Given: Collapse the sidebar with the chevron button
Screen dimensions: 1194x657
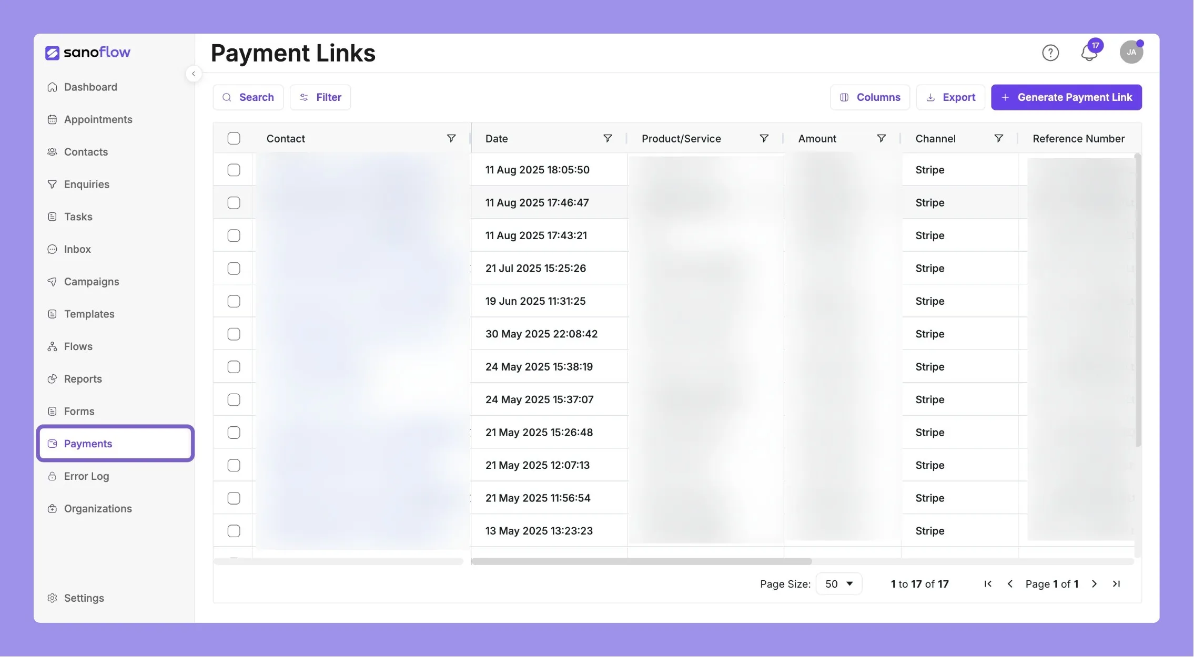Looking at the screenshot, I should point(194,74).
